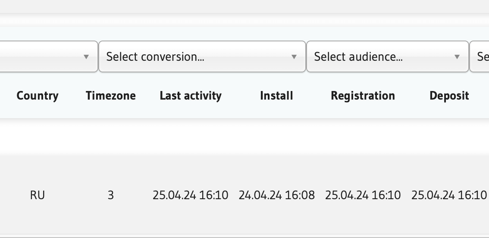This screenshot has height=238, width=489.
Task: Sort by the Country column header
Action: tap(38, 96)
